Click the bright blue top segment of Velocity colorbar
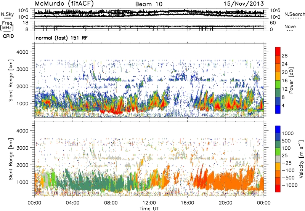305x211 pixels. [278, 129]
